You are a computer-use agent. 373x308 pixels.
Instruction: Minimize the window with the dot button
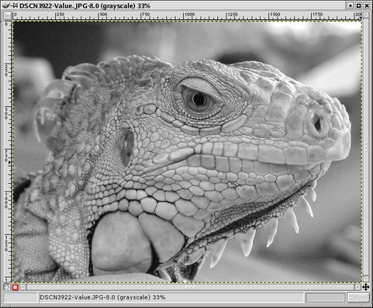351,5
